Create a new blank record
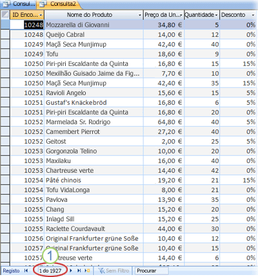Screen dimensions: 258x277 click(x=87, y=271)
